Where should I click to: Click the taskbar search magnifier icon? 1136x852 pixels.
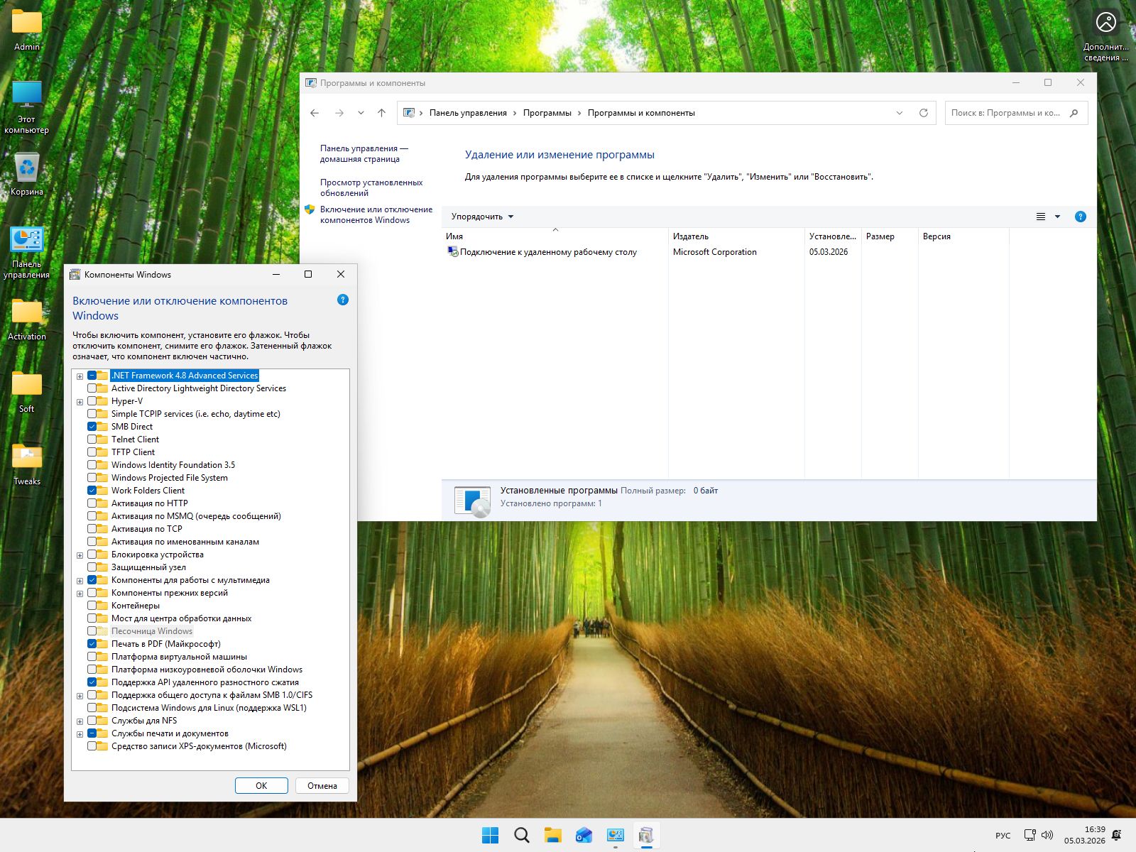click(521, 835)
